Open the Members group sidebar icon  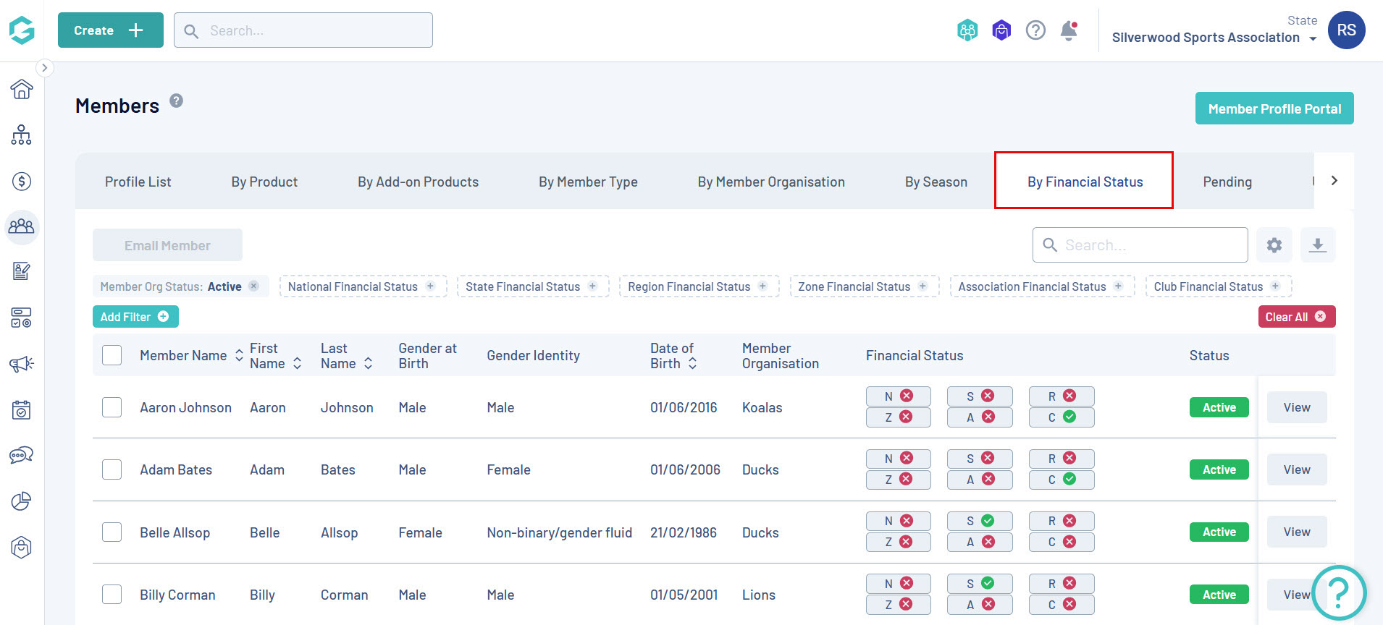(22, 226)
